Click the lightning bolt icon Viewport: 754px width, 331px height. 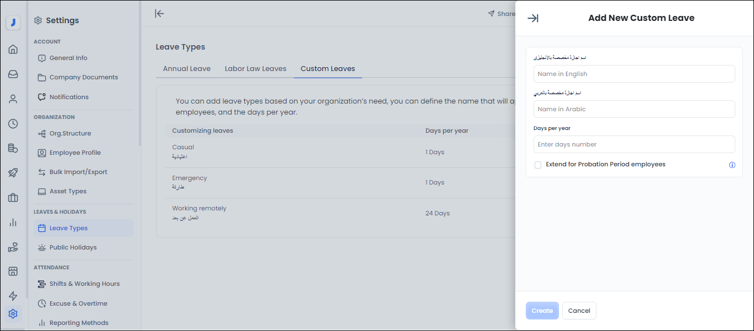click(13, 296)
